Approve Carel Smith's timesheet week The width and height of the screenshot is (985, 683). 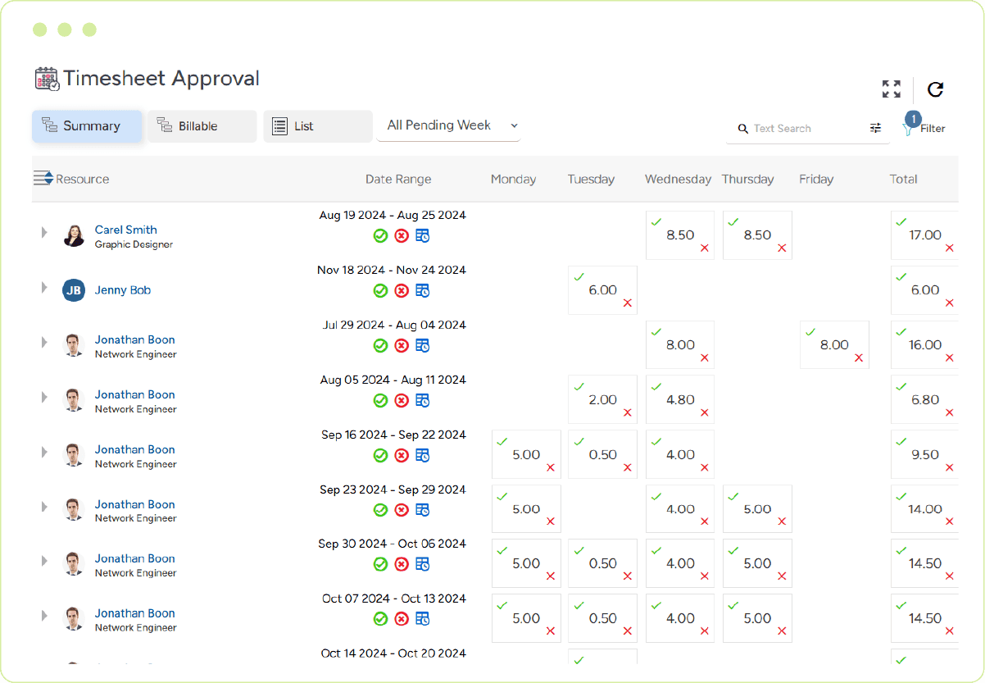point(380,235)
